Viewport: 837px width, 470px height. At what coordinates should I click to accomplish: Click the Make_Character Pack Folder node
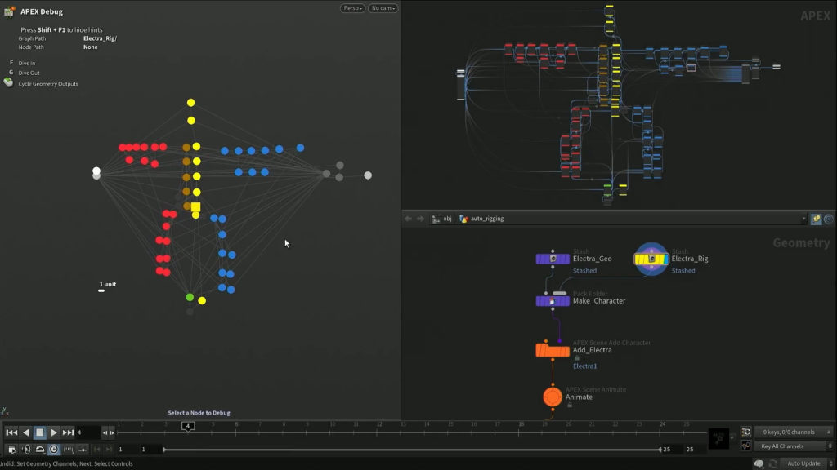[x=554, y=301]
